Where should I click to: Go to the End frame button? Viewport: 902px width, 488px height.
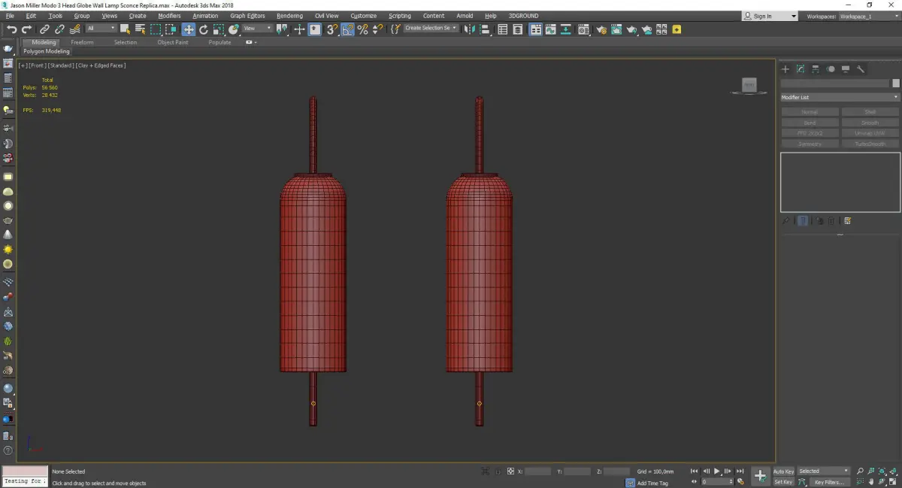740,471
